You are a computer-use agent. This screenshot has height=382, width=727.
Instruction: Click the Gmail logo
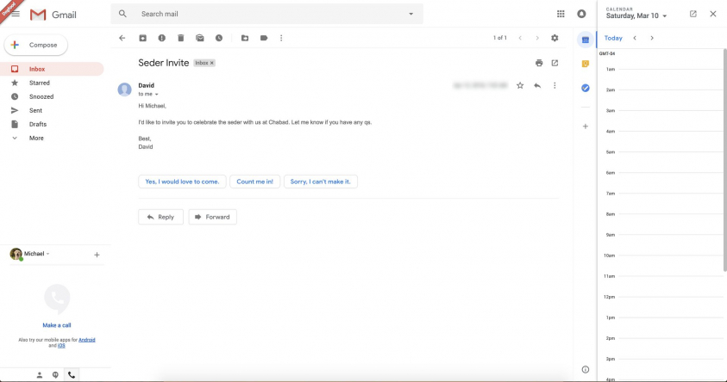click(53, 15)
